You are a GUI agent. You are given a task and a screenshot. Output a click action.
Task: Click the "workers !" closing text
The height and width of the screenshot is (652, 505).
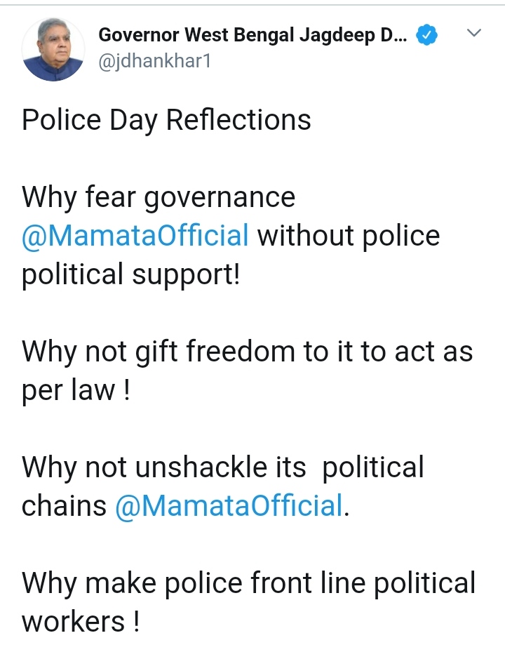(80, 621)
